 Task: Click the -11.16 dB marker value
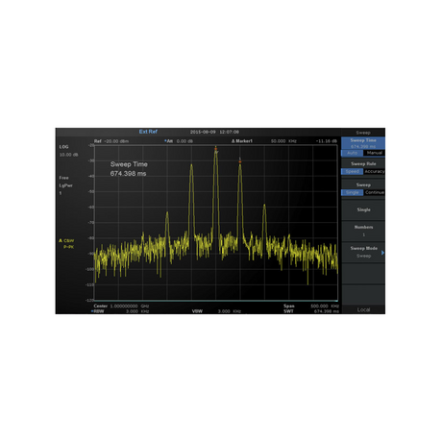(326, 141)
